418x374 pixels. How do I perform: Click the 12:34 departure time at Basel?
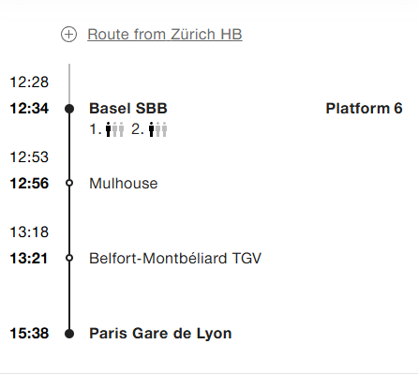click(x=29, y=109)
